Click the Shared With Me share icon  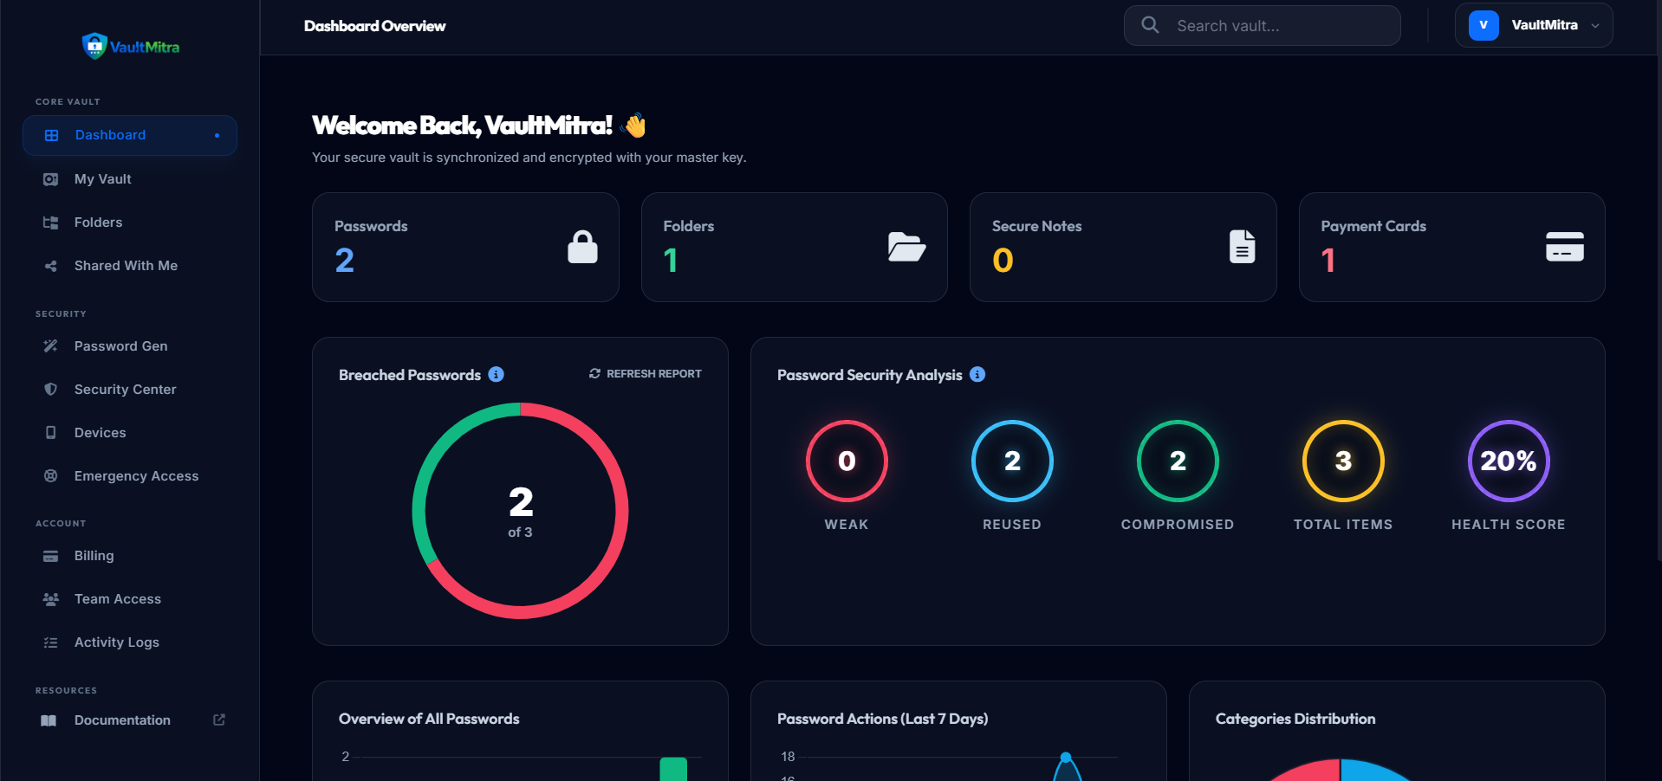click(50, 266)
